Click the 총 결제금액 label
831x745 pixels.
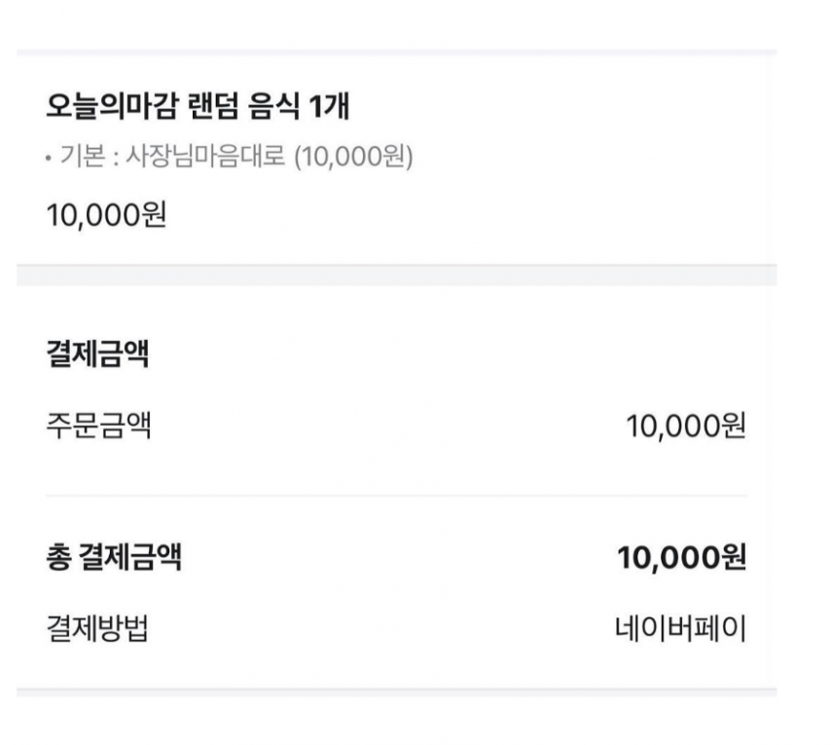[114, 558]
